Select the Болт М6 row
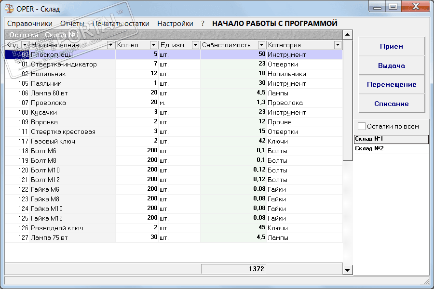The image size is (434, 289). click(174, 151)
